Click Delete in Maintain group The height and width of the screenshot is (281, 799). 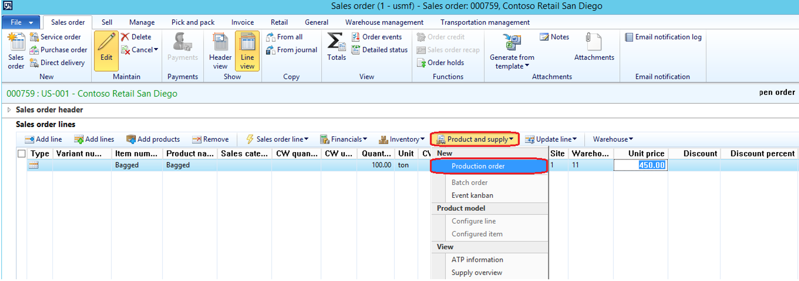point(136,37)
